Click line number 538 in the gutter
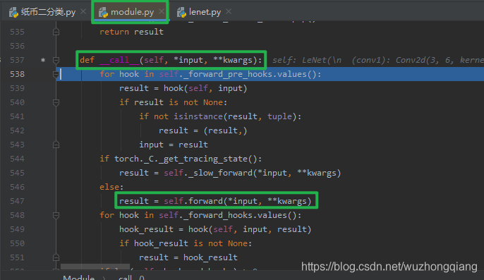The width and height of the screenshot is (484, 280). point(17,74)
